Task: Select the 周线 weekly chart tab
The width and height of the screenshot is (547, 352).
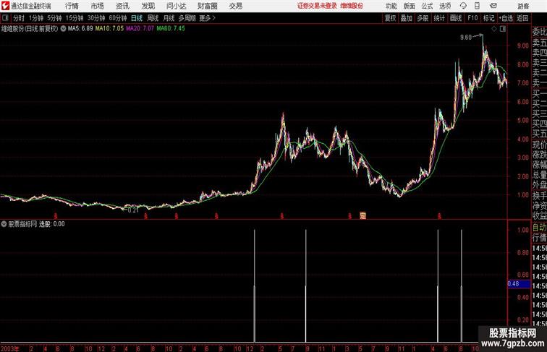Action: point(153,18)
